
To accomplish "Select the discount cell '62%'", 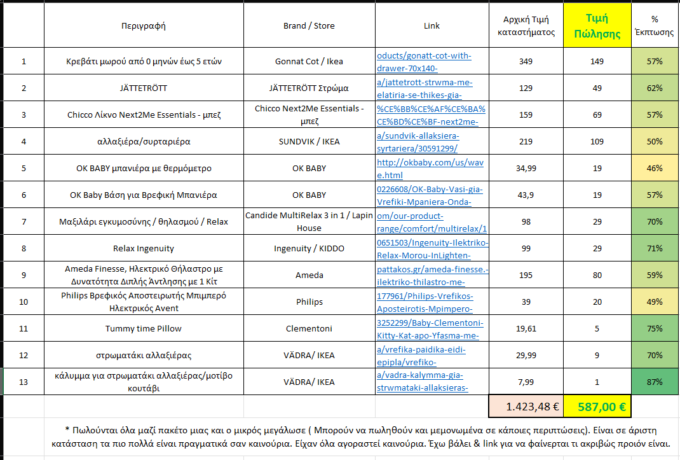I will coord(655,88).
